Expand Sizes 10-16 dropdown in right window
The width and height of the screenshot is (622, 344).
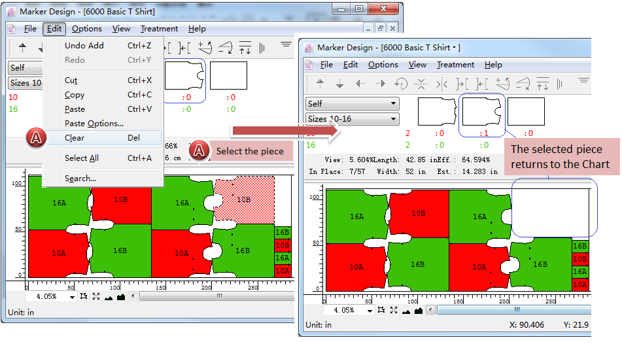[353, 119]
